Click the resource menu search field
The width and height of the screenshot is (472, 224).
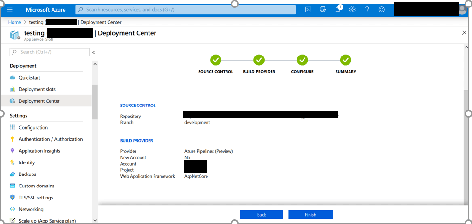[x=50, y=52]
